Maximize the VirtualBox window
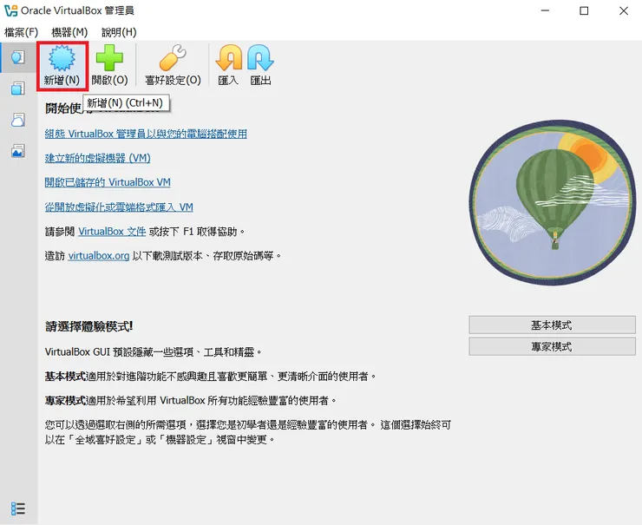Screen dimensions: 642x525 584,10
